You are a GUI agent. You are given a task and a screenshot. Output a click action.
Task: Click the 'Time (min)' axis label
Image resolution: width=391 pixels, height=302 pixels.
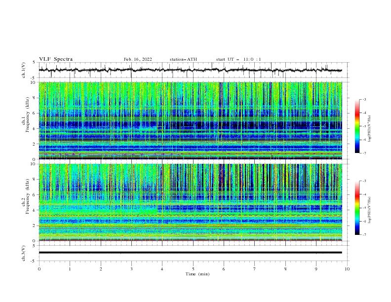197,274
